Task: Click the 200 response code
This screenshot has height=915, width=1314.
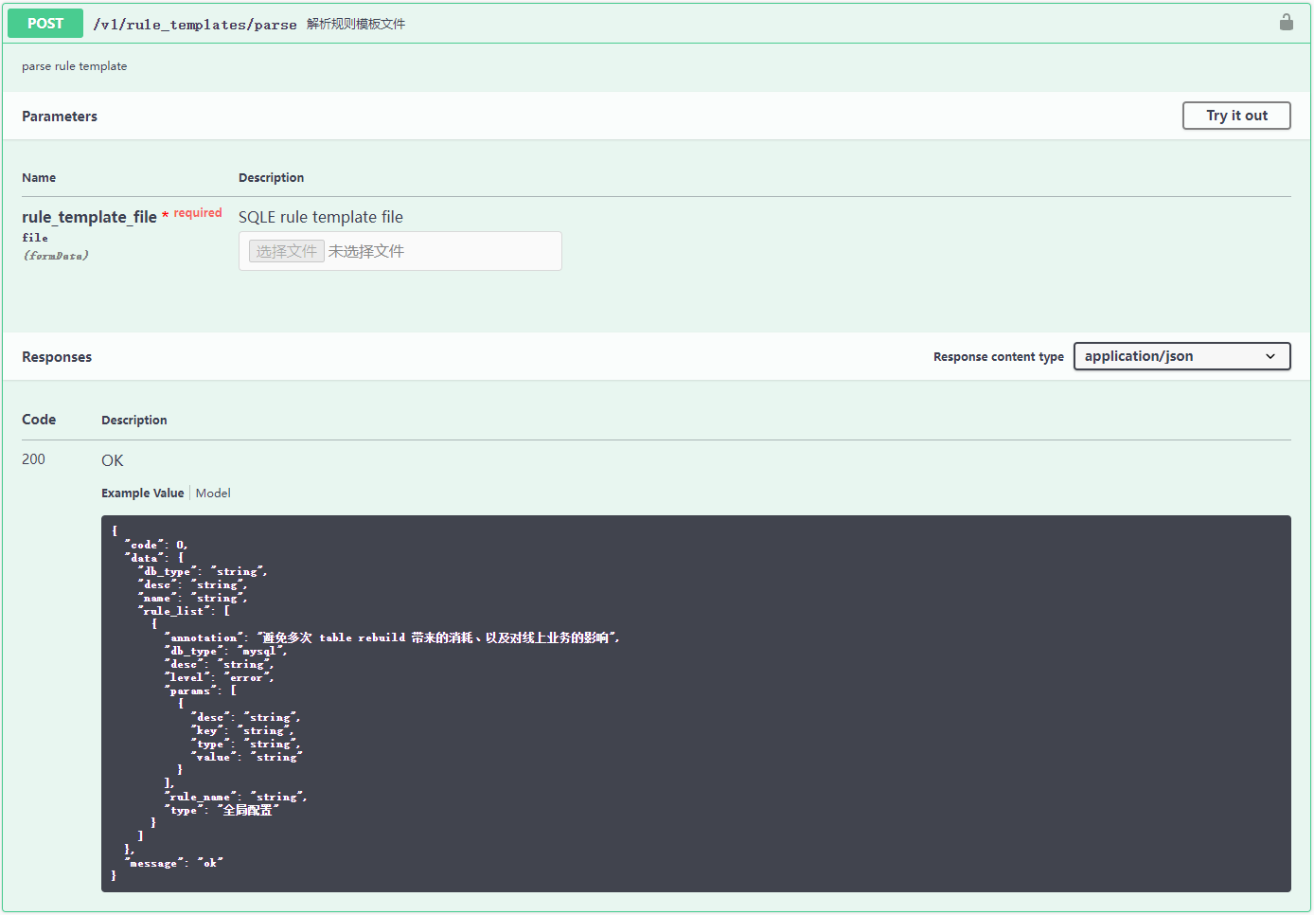Action: pyautogui.click(x=32, y=459)
